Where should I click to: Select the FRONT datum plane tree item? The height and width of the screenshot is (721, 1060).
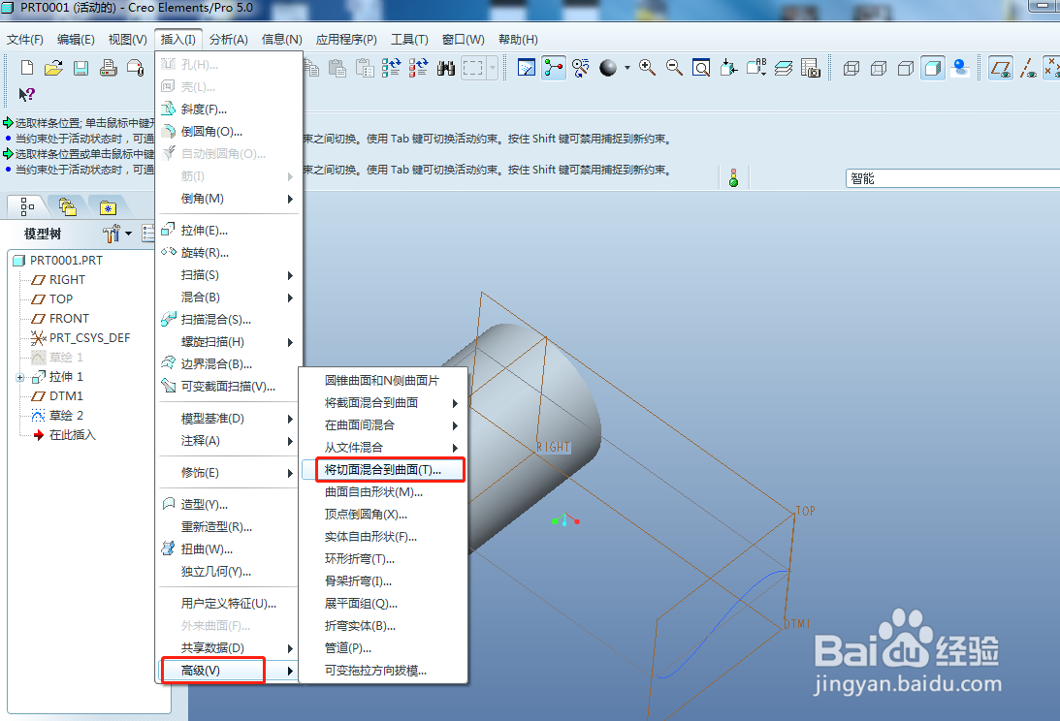click(x=69, y=318)
